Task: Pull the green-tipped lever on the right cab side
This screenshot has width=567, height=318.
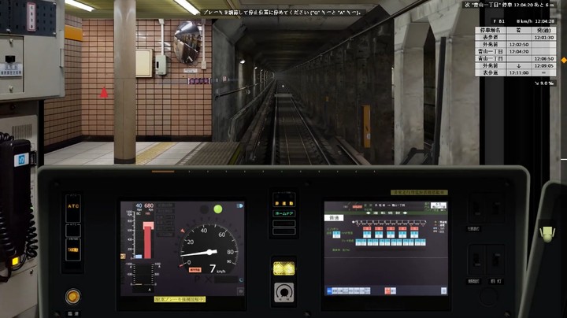Action: point(548,234)
